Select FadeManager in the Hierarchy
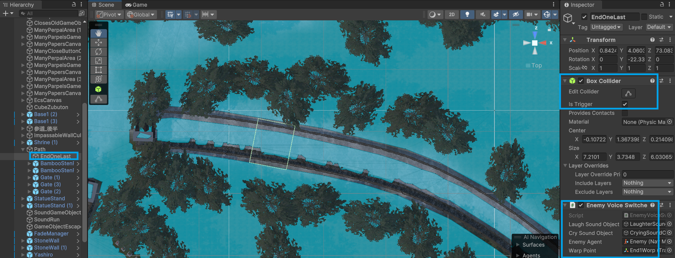The image size is (675, 258). (51, 234)
